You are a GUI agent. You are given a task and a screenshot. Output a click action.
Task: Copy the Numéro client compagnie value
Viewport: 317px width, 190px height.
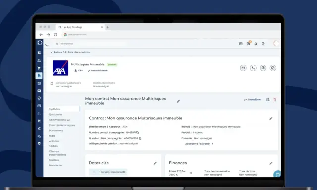pyautogui.click(x=140, y=138)
